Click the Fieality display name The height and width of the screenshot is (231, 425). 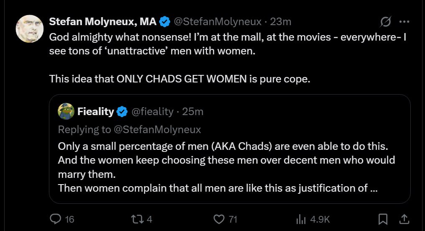[x=95, y=111]
